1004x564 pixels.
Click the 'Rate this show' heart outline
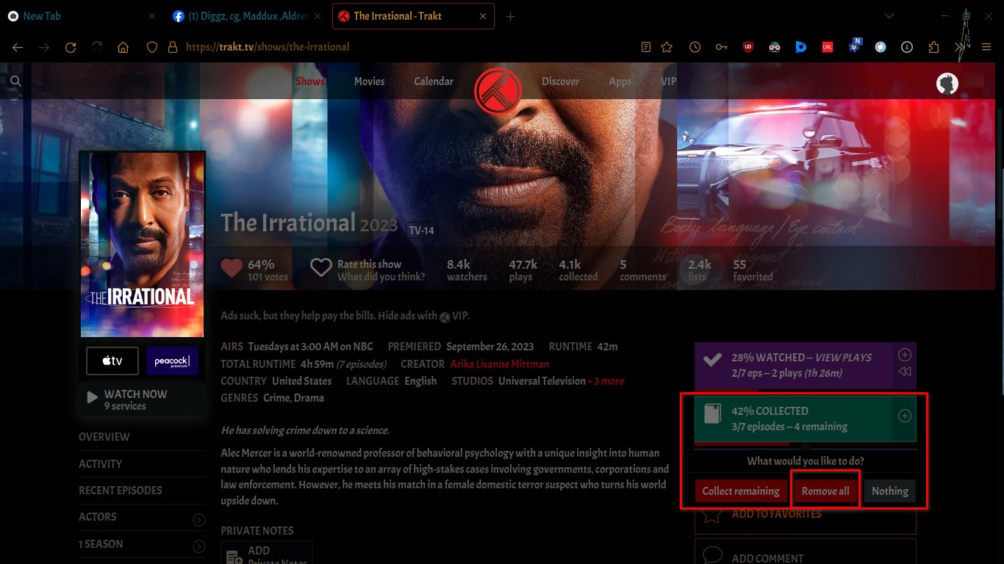click(320, 268)
